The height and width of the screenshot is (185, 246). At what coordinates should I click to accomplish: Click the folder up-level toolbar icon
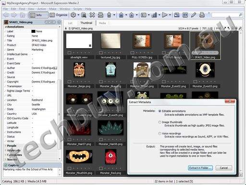pos(23,15)
